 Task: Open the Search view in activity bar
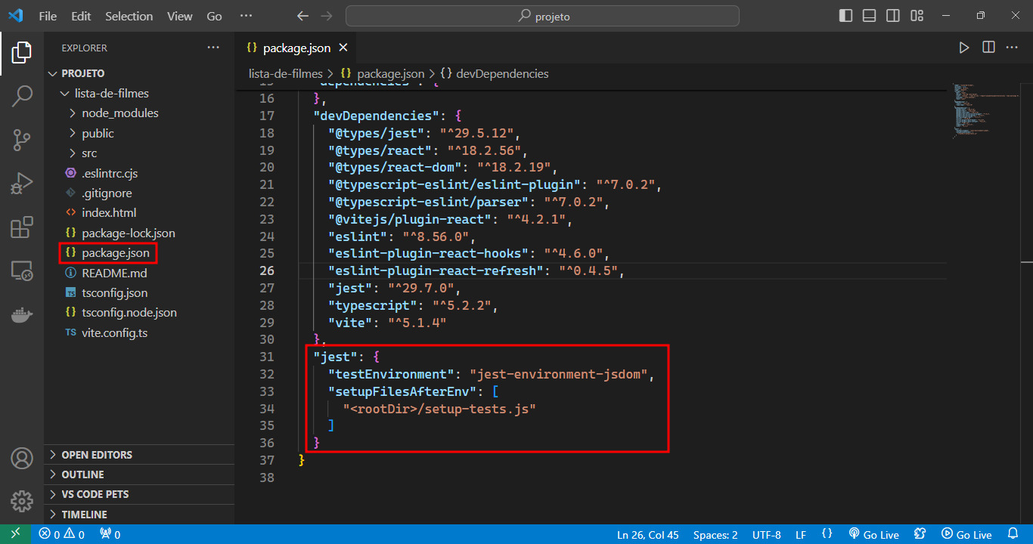(x=22, y=96)
